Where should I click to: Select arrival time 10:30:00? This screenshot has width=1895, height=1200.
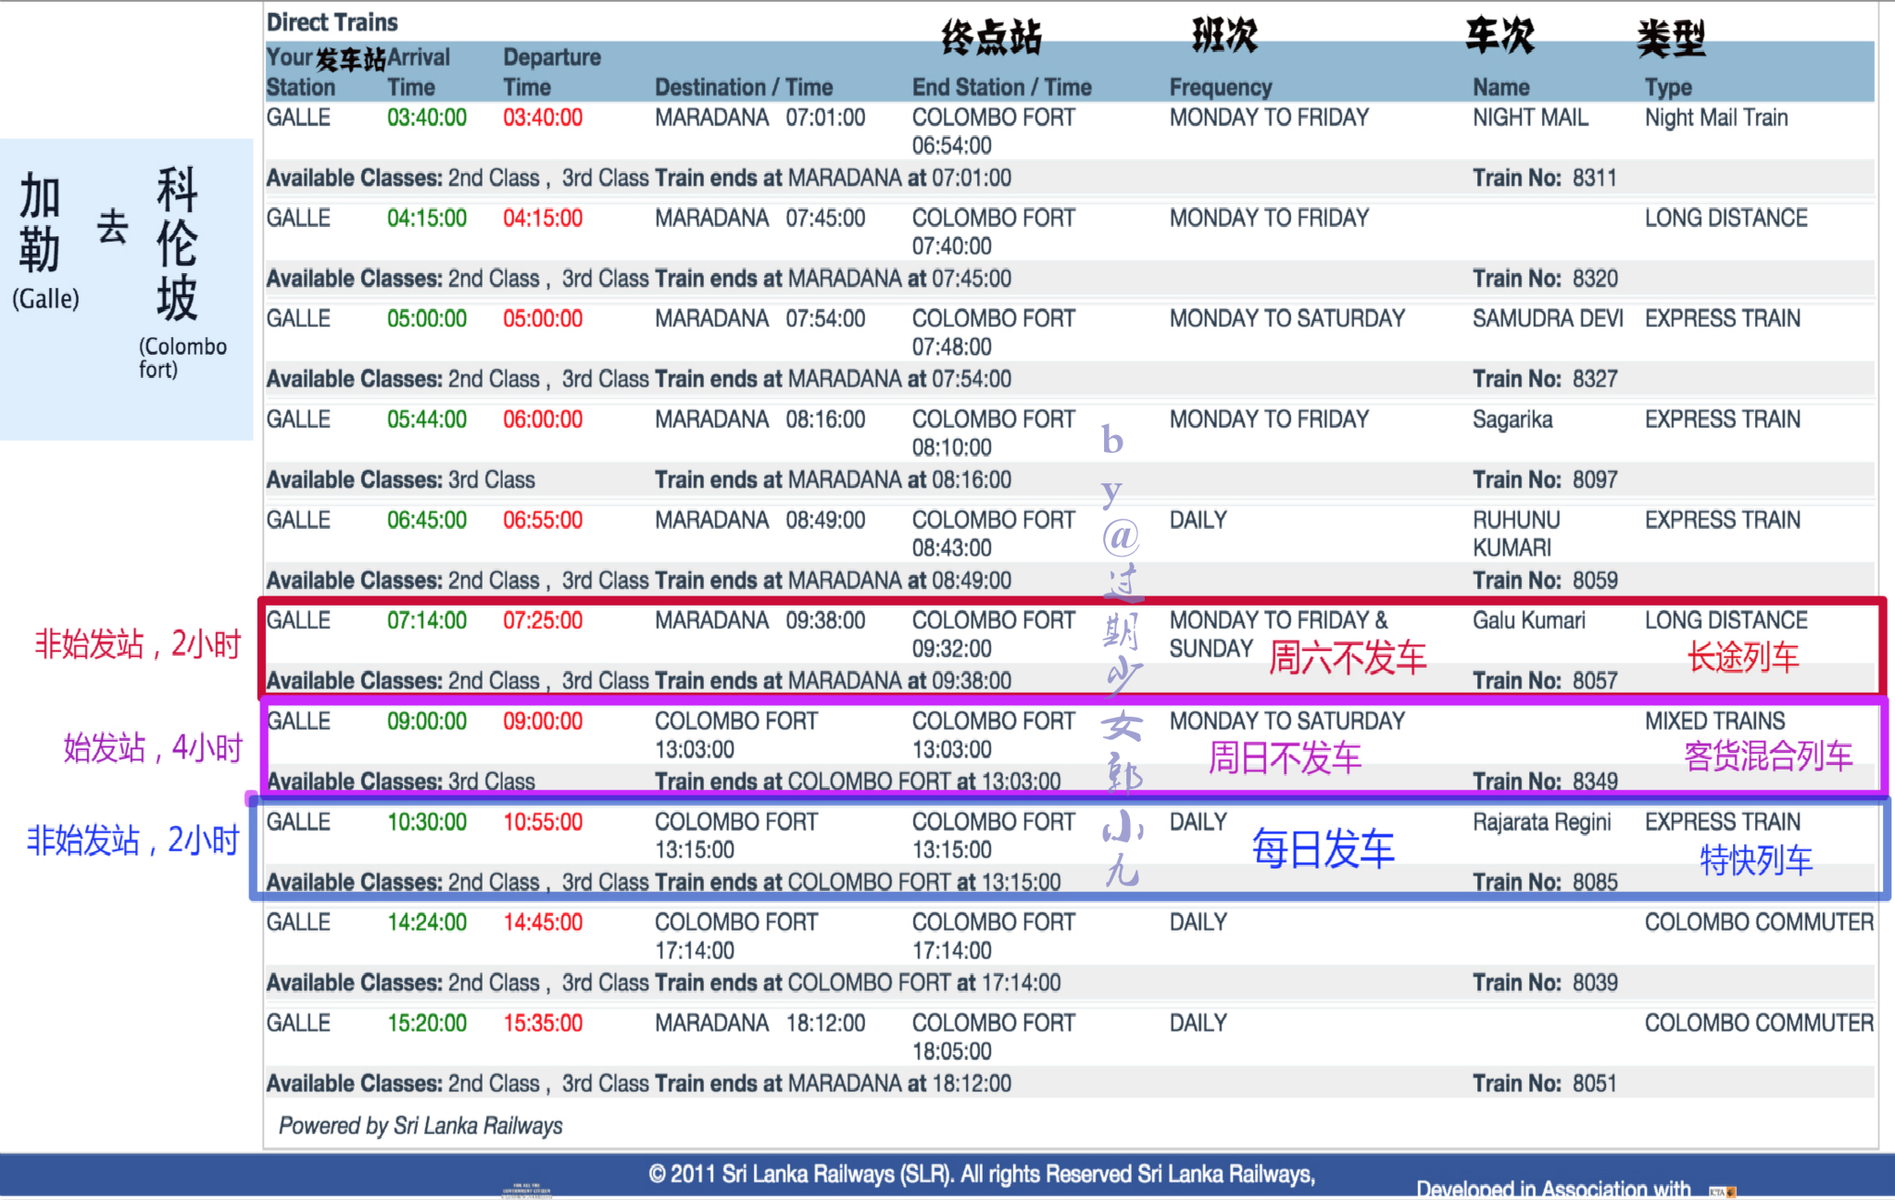(427, 822)
